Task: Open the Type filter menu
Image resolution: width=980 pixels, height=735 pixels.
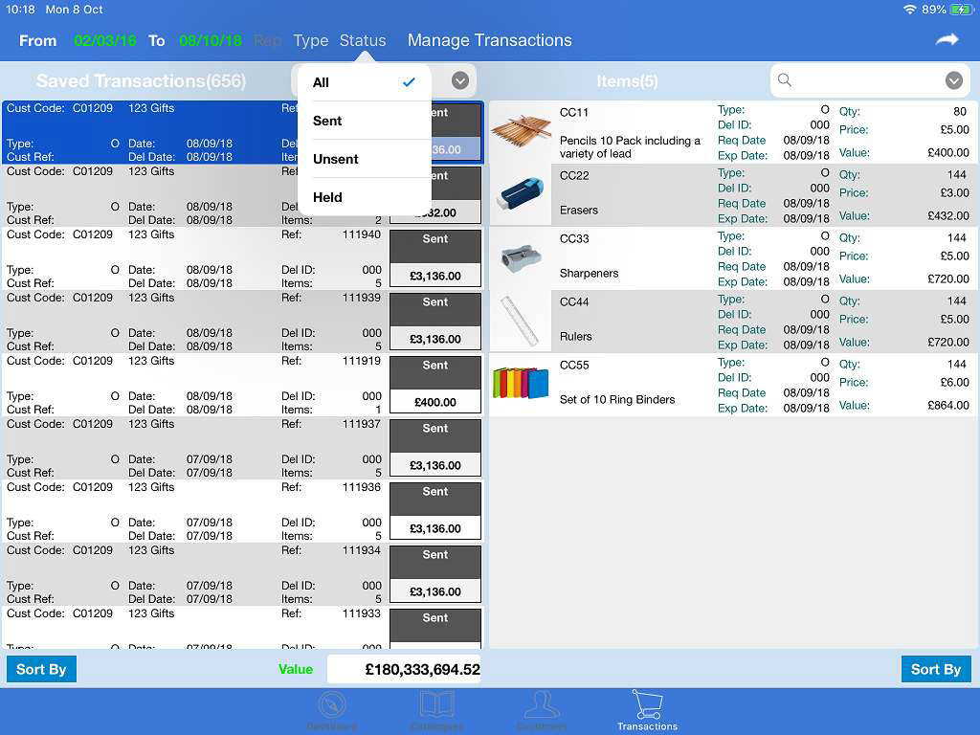Action: [311, 40]
